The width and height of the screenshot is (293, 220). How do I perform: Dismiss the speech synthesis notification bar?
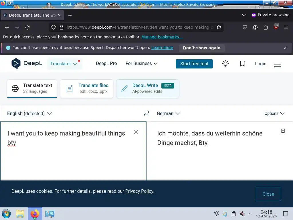click(285, 48)
